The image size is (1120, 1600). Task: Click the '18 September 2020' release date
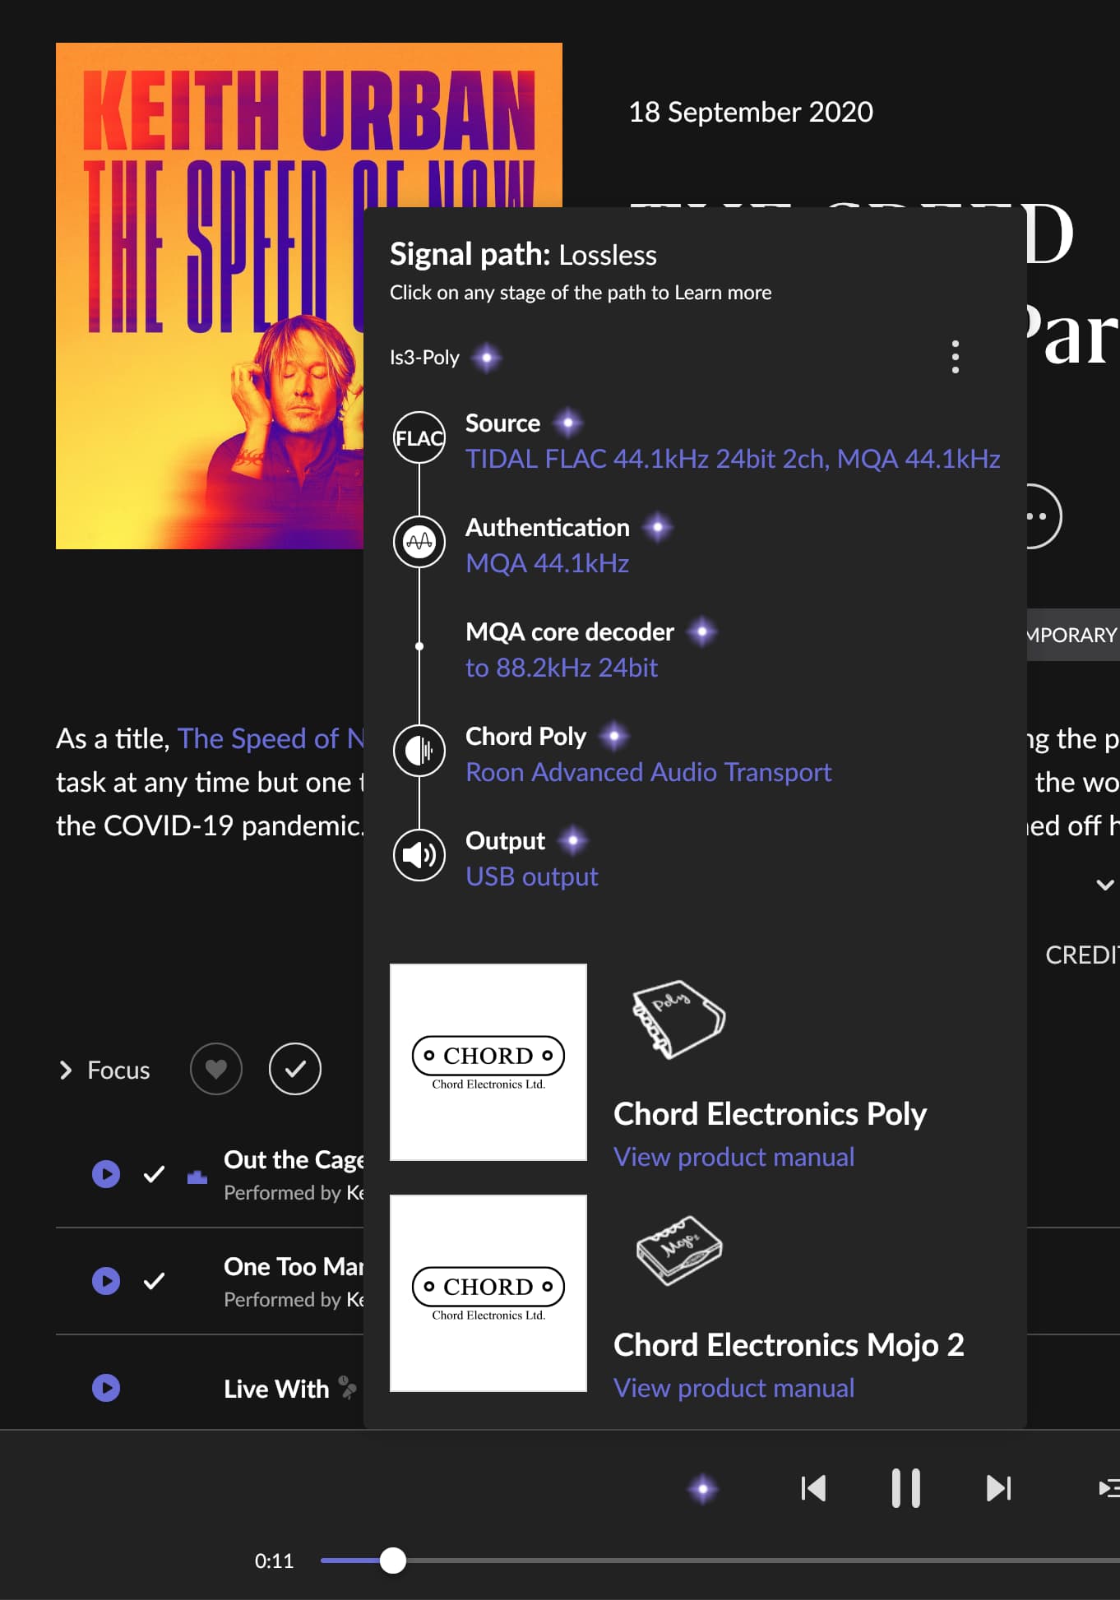pyautogui.click(x=751, y=112)
